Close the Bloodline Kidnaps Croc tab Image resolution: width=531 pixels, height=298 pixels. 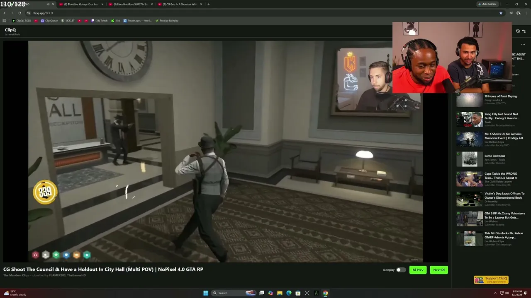coord(102,4)
